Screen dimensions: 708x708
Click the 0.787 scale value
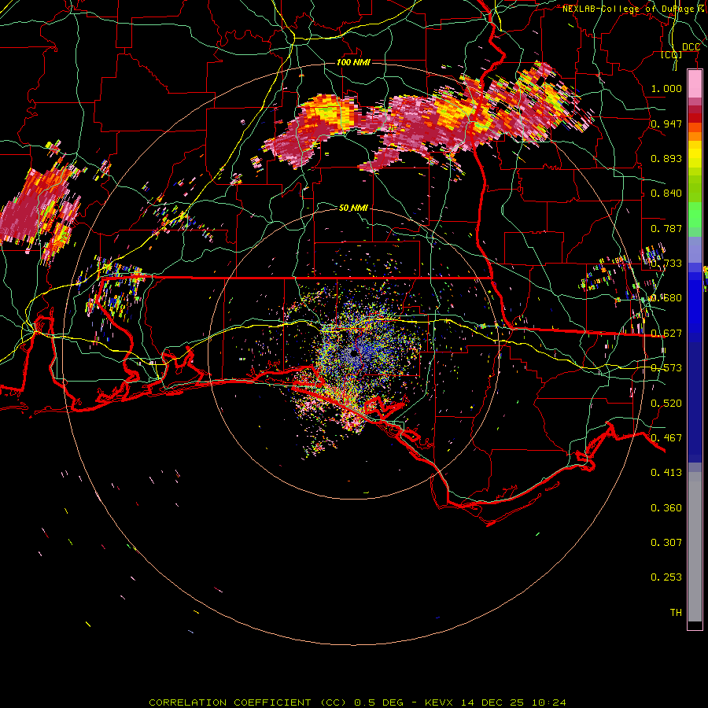(666, 228)
